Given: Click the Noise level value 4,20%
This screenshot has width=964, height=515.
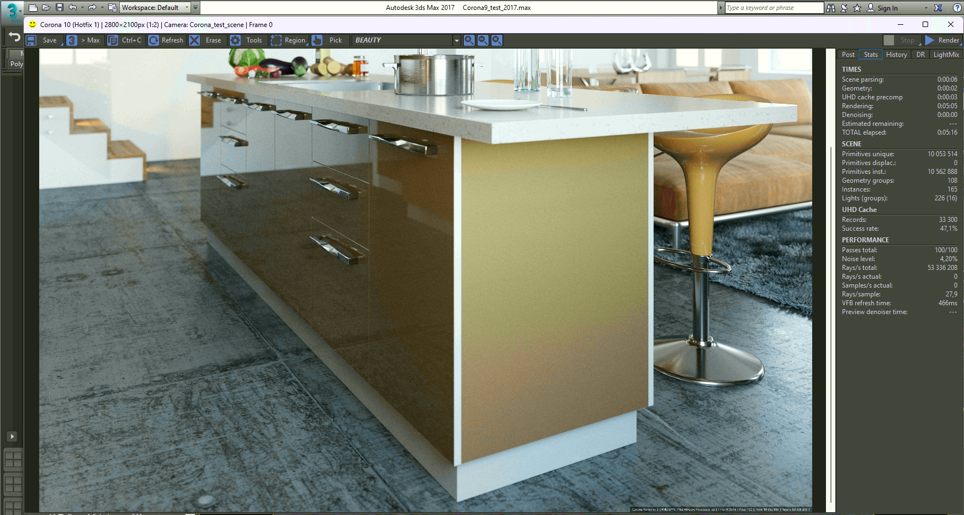Looking at the screenshot, I should click(949, 259).
